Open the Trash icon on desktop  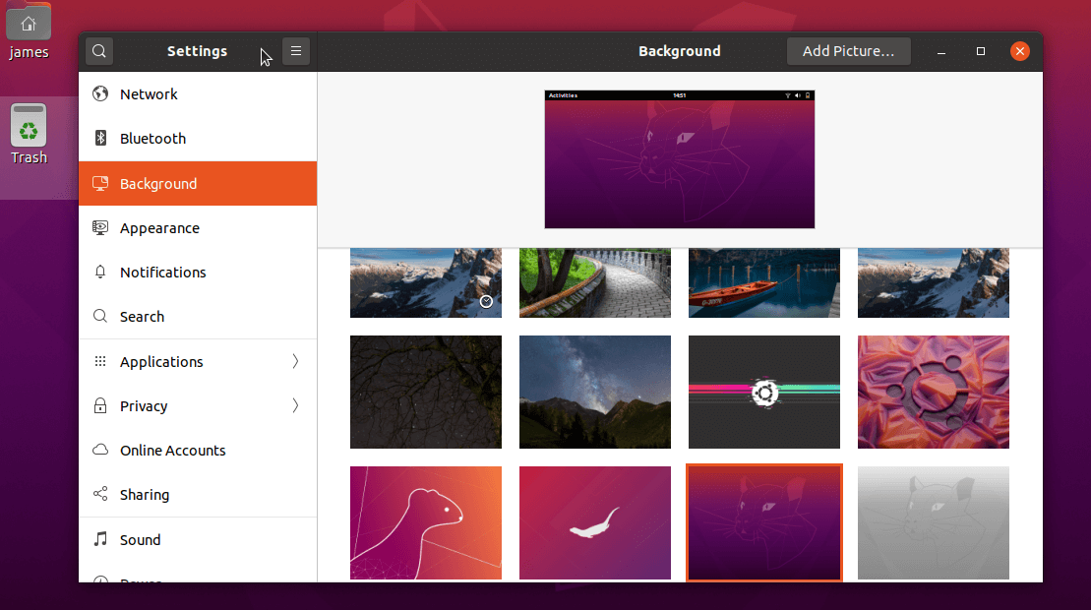pyautogui.click(x=29, y=134)
